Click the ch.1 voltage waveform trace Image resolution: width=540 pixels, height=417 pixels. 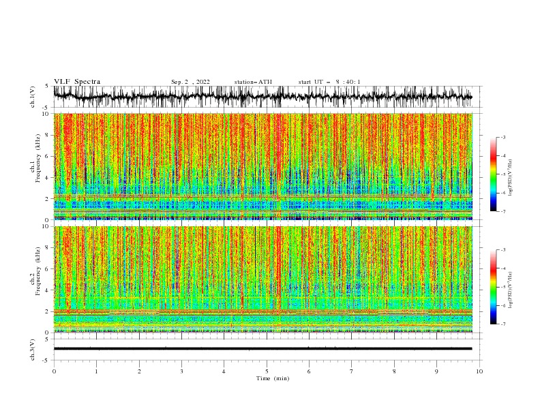point(262,97)
